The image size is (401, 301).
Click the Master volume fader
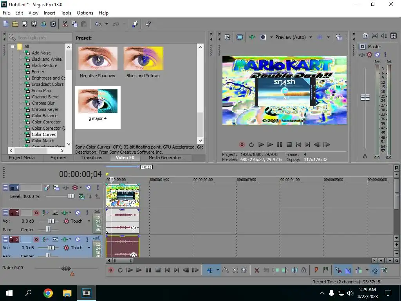coord(365,97)
